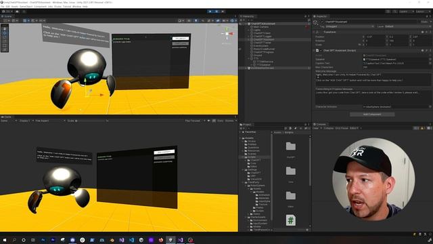
Task: Toggle Collapse in the Console toolbar
Action: pos(328,128)
